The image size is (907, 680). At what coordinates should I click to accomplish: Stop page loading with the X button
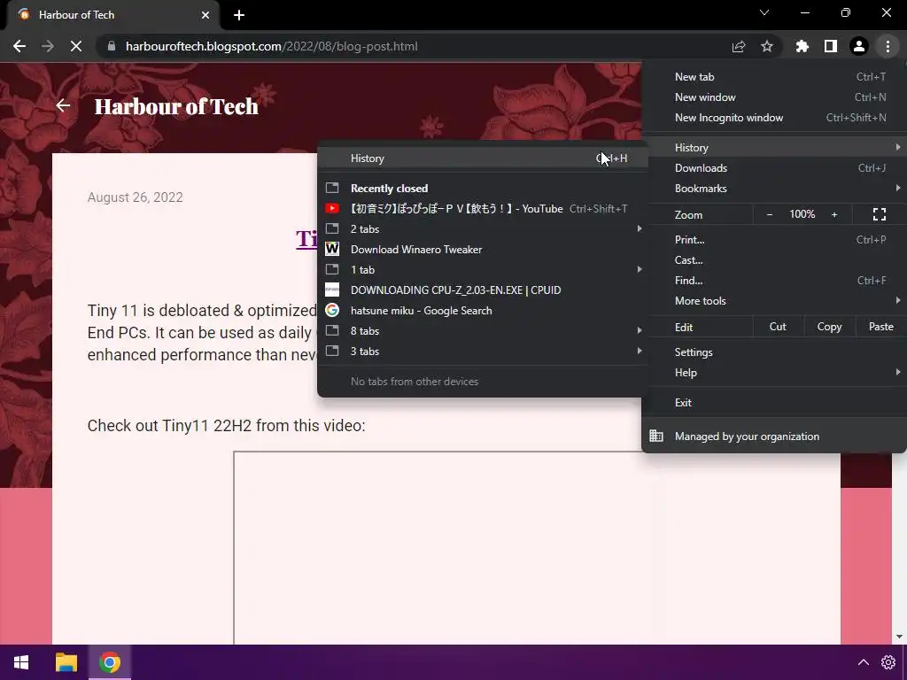click(76, 46)
